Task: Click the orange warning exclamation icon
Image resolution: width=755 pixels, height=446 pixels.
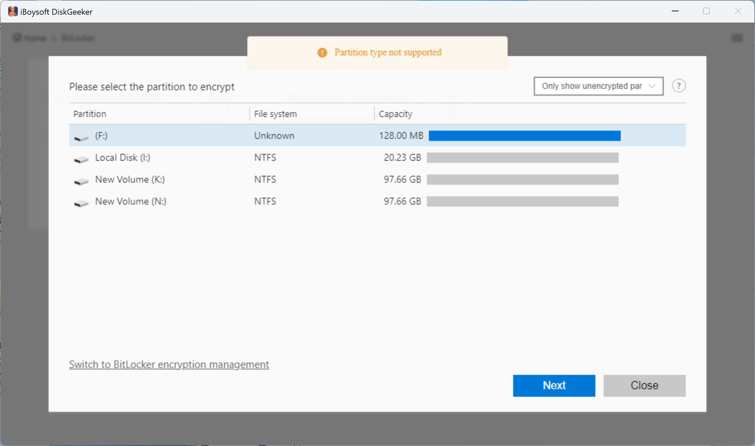Action: click(322, 53)
